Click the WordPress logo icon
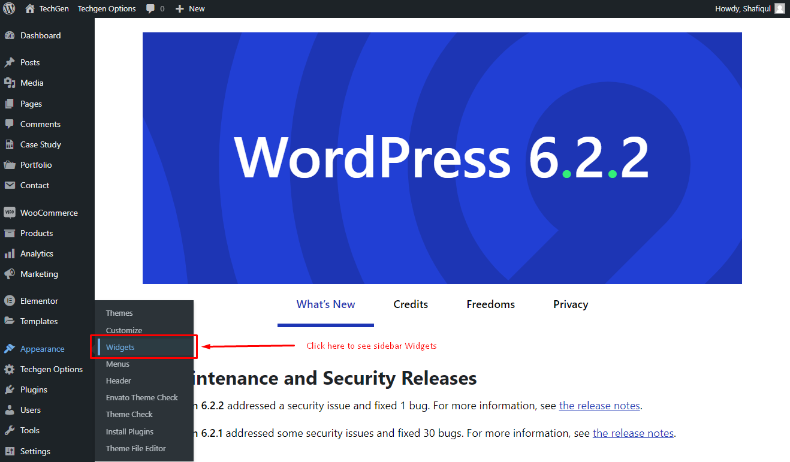Viewport: 790px width, 462px height. coord(9,8)
